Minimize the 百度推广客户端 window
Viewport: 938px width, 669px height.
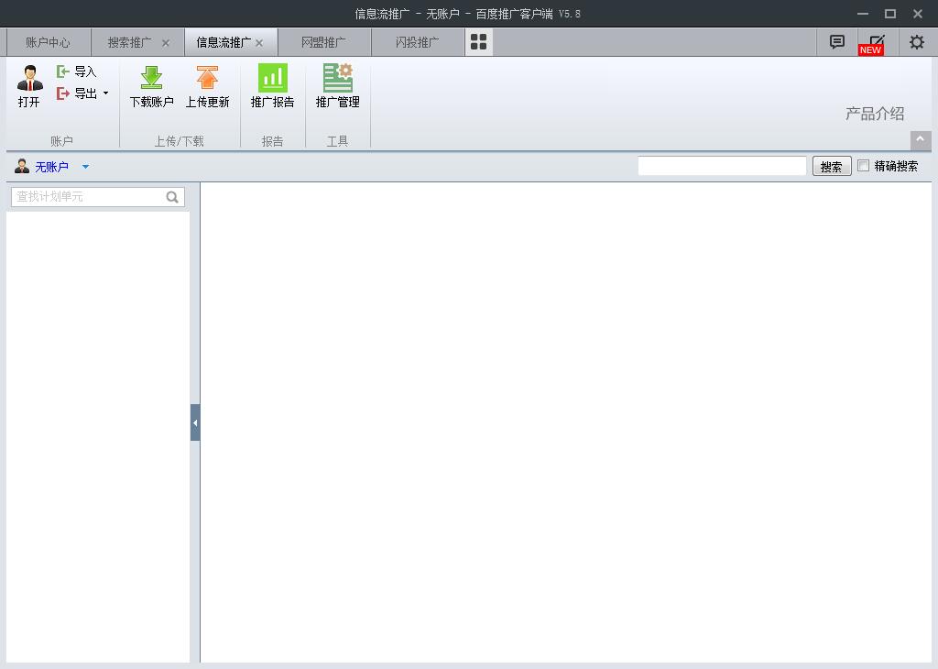pos(863,14)
